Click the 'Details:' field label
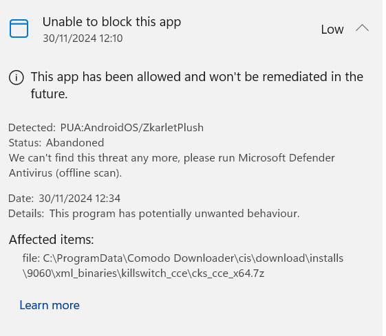The height and width of the screenshot is (336, 386). click(26, 214)
